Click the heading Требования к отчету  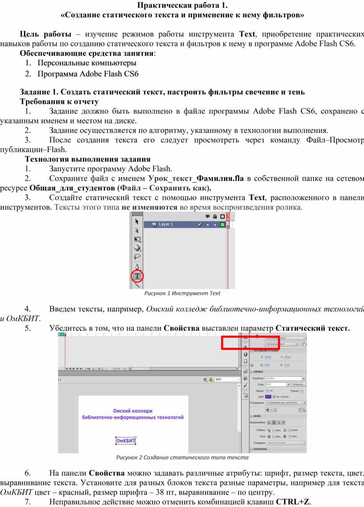(x=59, y=101)
